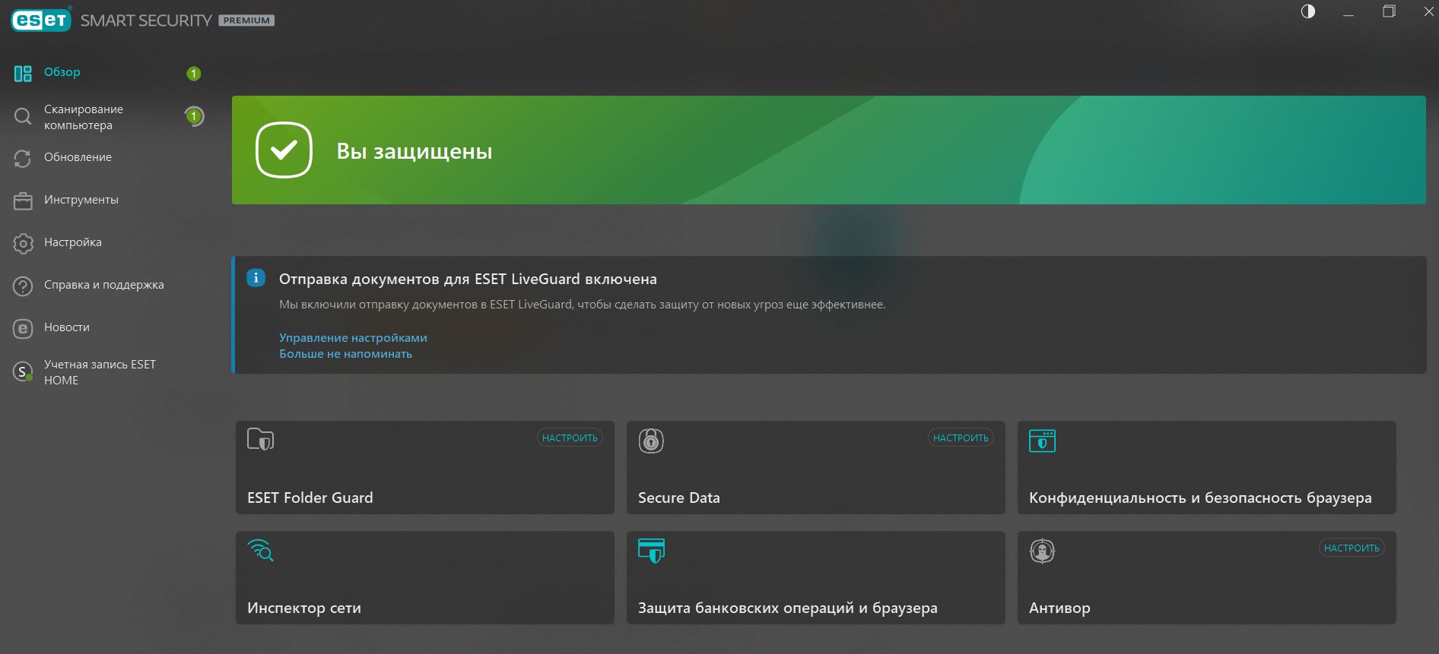The width and height of the screenshot is (1439, 654).
Task: Click the browser privacy and security icon
Action: [x=1042, y=441]
